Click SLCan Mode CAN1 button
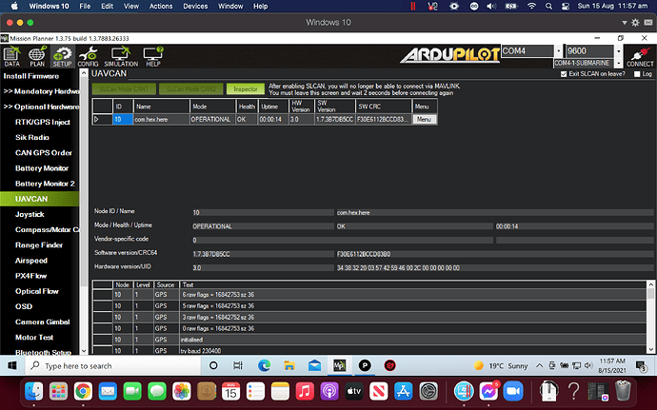 click(124, 89)
